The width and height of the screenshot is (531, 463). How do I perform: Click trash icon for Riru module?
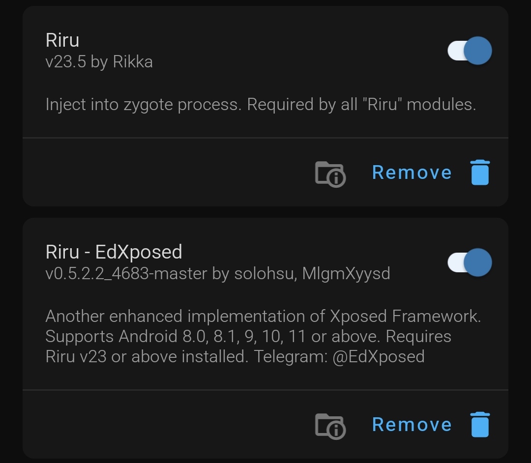[480, 172]
